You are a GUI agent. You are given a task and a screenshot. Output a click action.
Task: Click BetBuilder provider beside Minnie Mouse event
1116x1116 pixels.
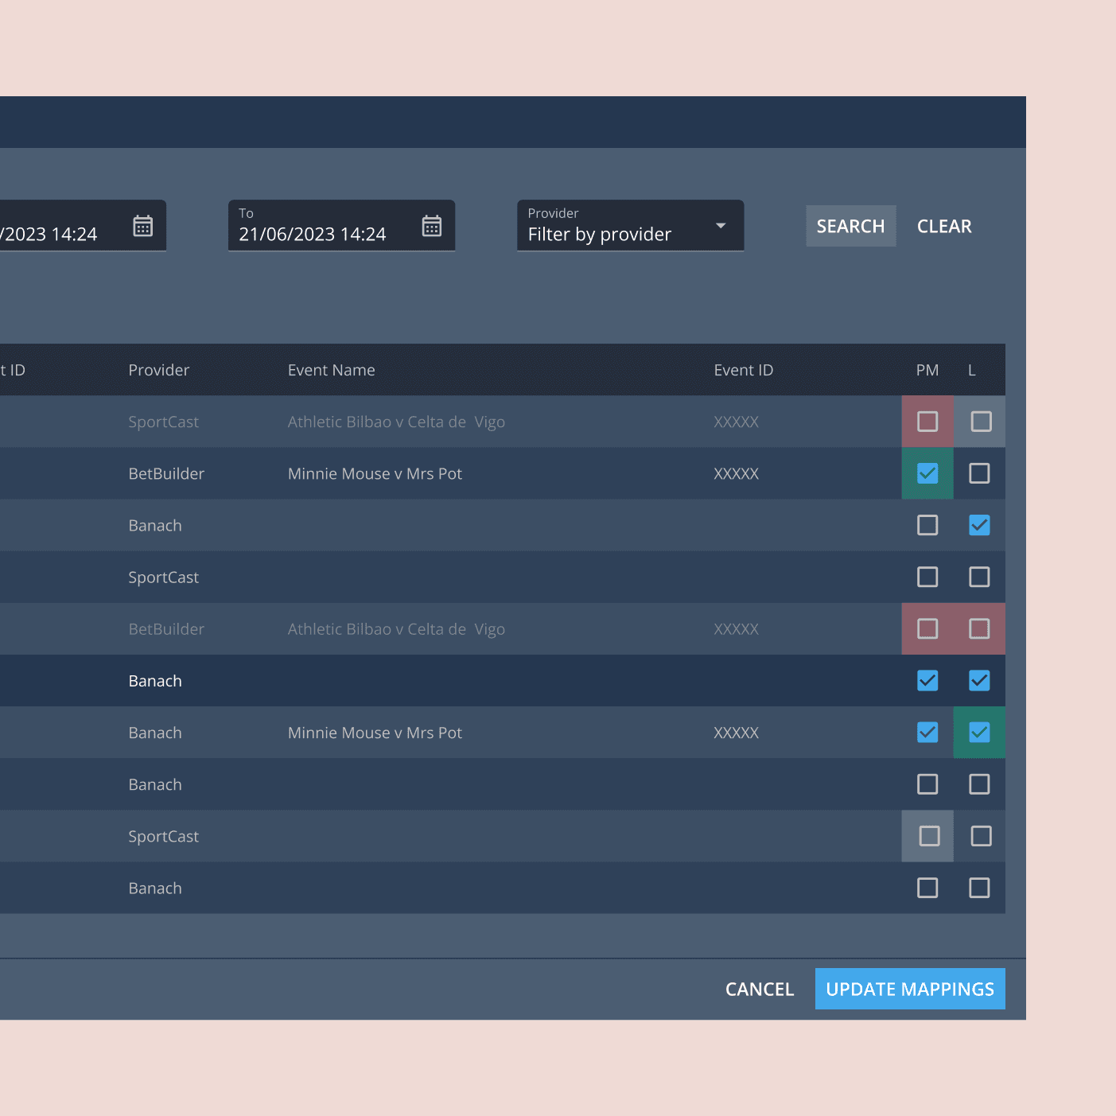(x=166, y=473)
